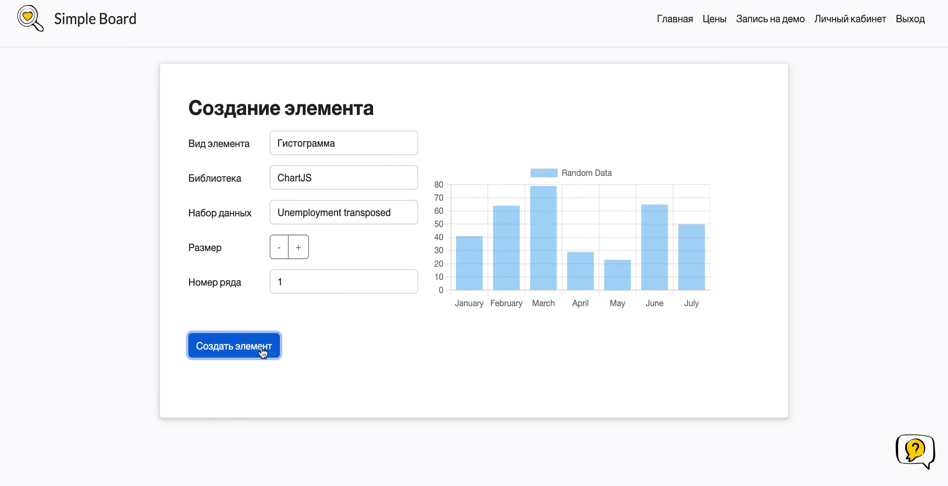948x486 pixels.
Task: Open the Набор данных dropdown
Action: point(344,212)
